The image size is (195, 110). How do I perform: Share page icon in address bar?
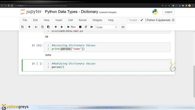pos(166,5)
